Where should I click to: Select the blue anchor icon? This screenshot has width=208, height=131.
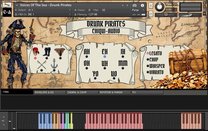(54, 64)
